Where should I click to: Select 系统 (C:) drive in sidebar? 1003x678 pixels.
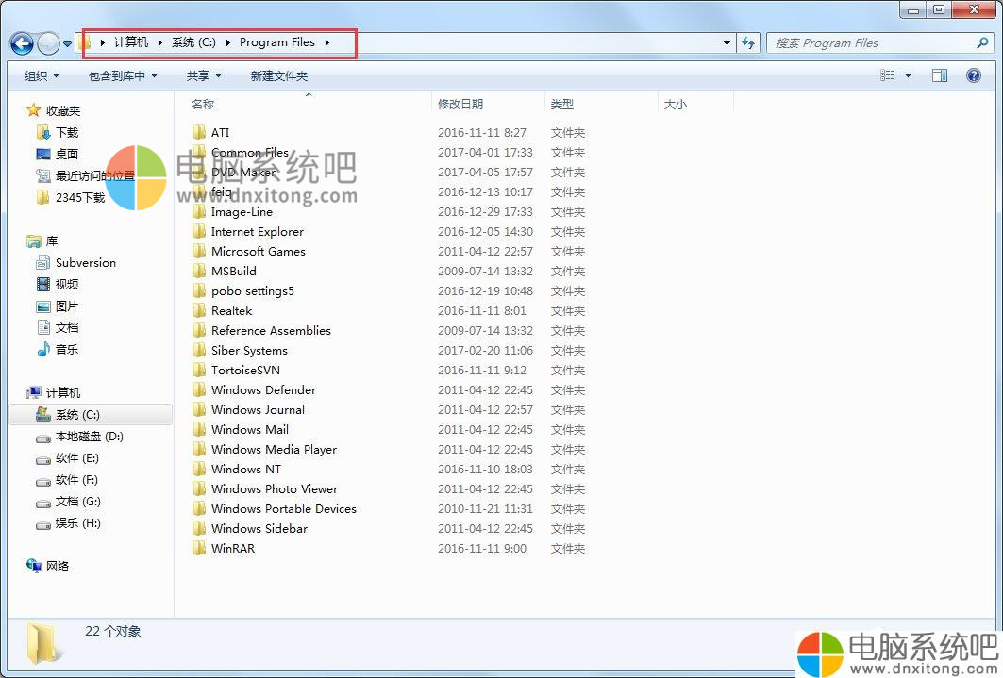click(91, 415)
